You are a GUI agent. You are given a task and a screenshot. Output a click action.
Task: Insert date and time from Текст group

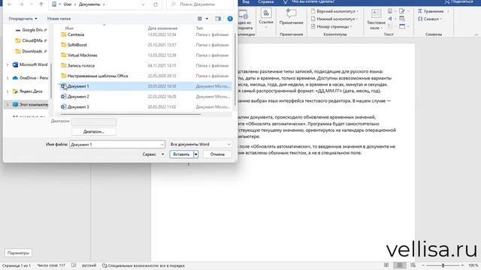tap(402, 19)
